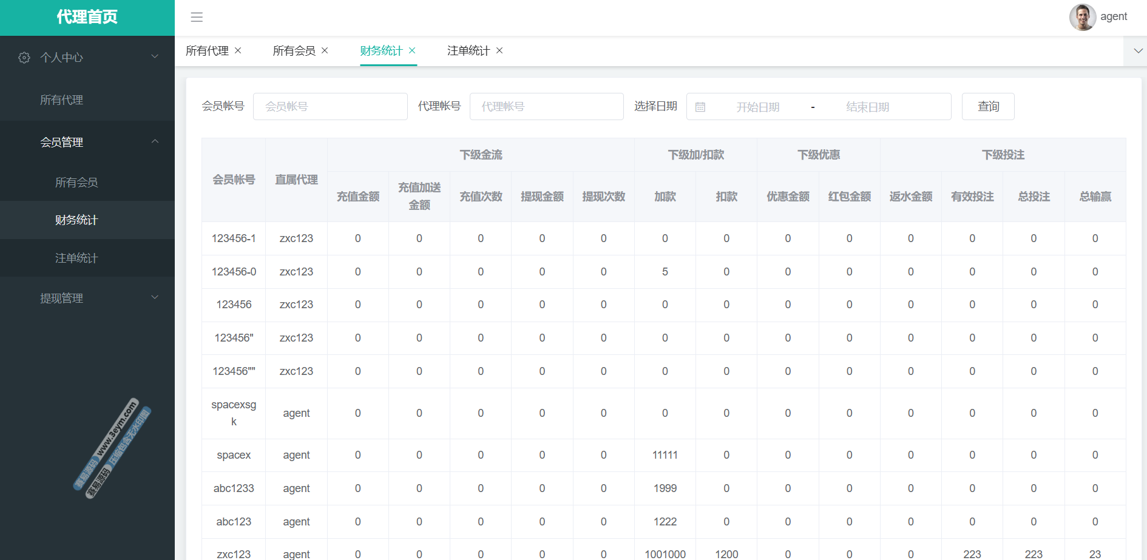Close the 所有会员 tab
Image resolution: width=1147 pixels, height=560 pixels.
325,50
